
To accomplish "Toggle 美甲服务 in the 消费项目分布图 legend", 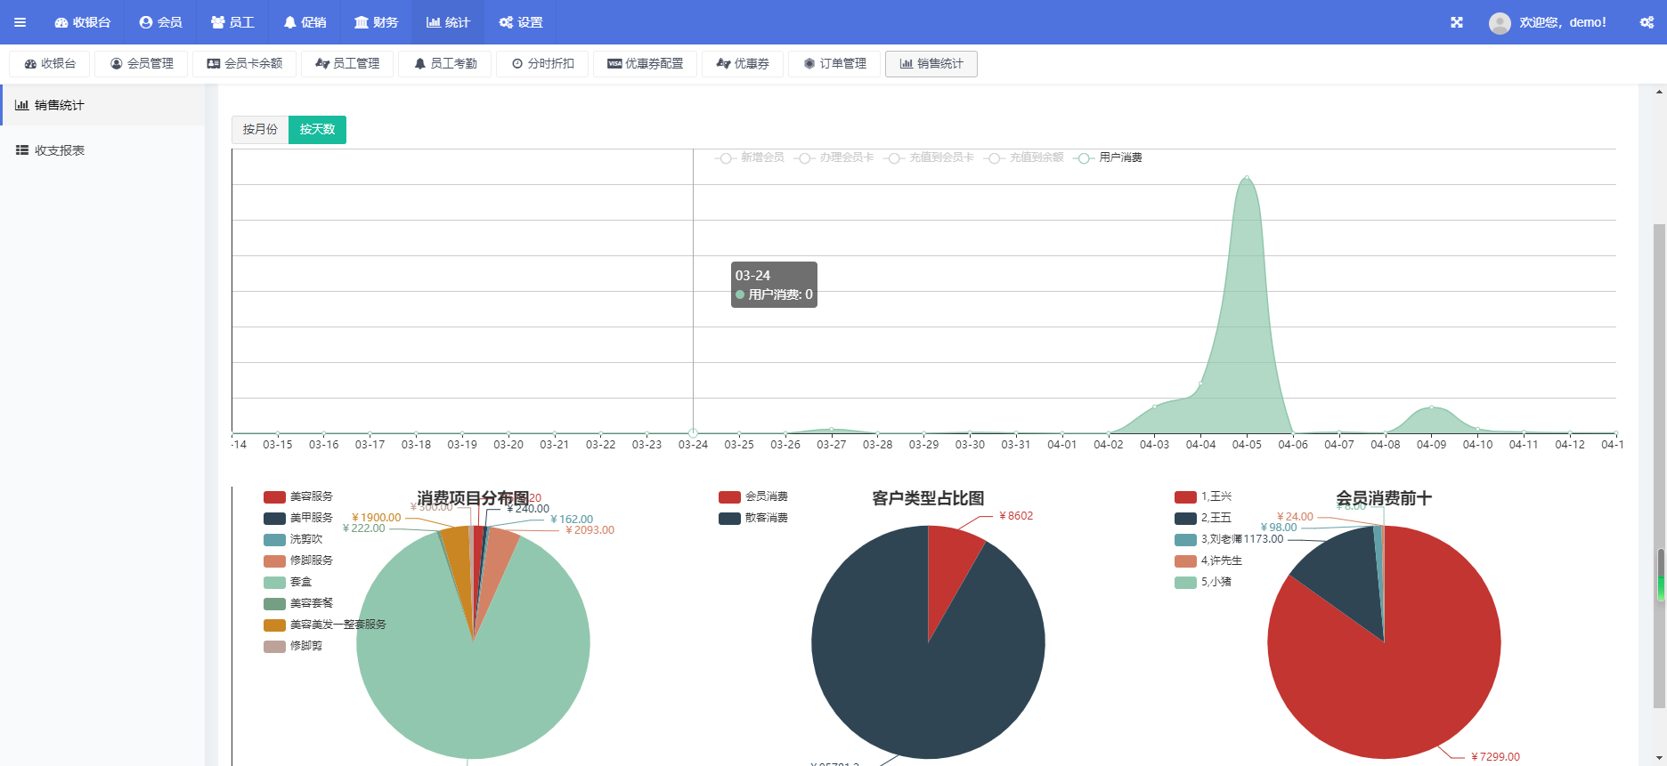I will [x=298, y=518].
